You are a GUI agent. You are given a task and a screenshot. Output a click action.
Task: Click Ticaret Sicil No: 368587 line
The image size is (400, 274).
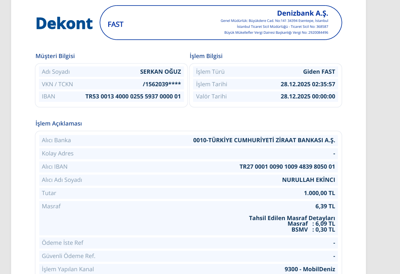coord(282,26)
